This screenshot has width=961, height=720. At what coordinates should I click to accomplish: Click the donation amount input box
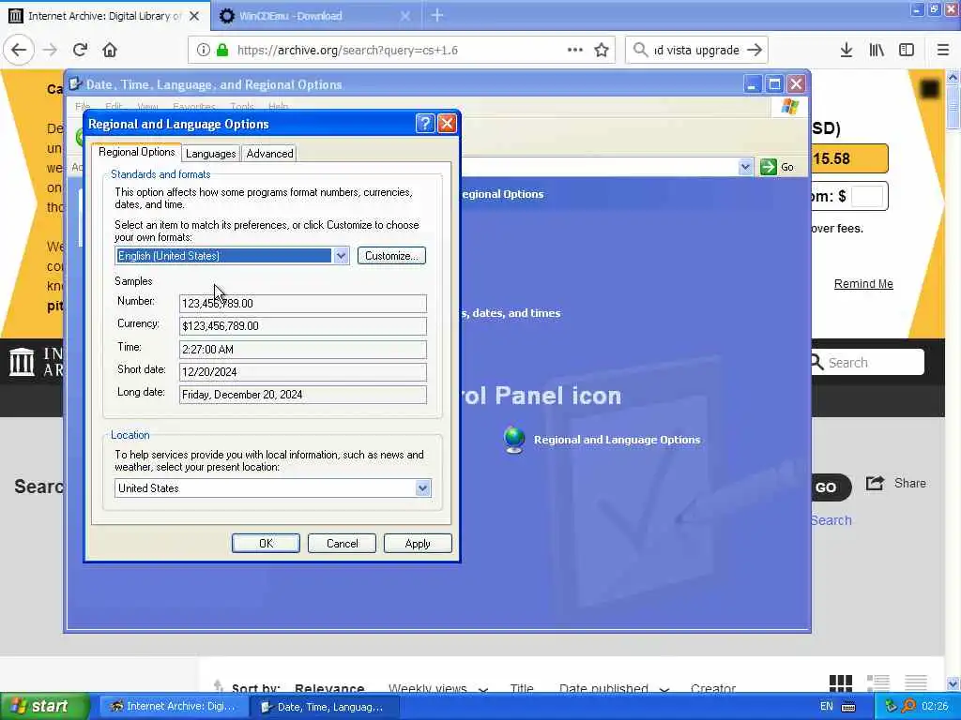click(x=867, y=197)
